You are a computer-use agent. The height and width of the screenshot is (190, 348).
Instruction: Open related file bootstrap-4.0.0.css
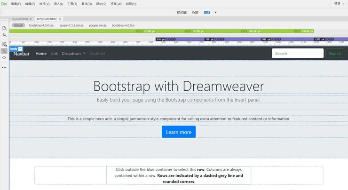(x=41, y=25)
